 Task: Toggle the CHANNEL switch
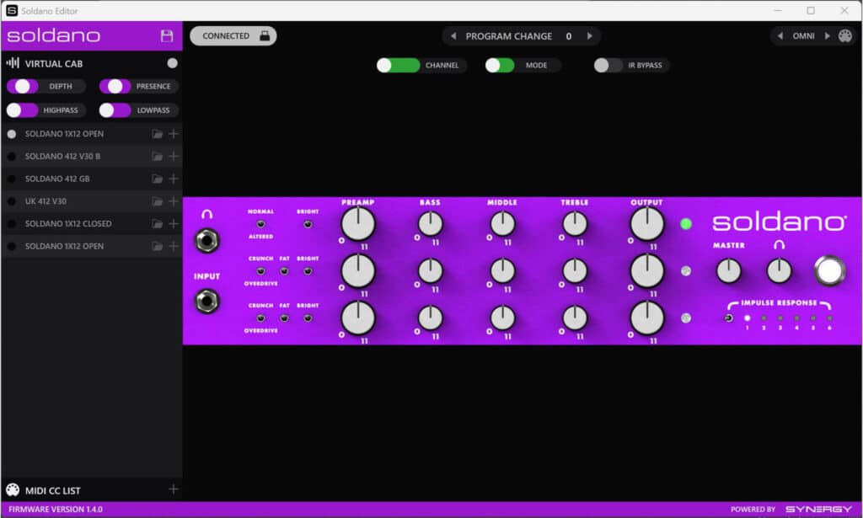[x=398, y=66]
